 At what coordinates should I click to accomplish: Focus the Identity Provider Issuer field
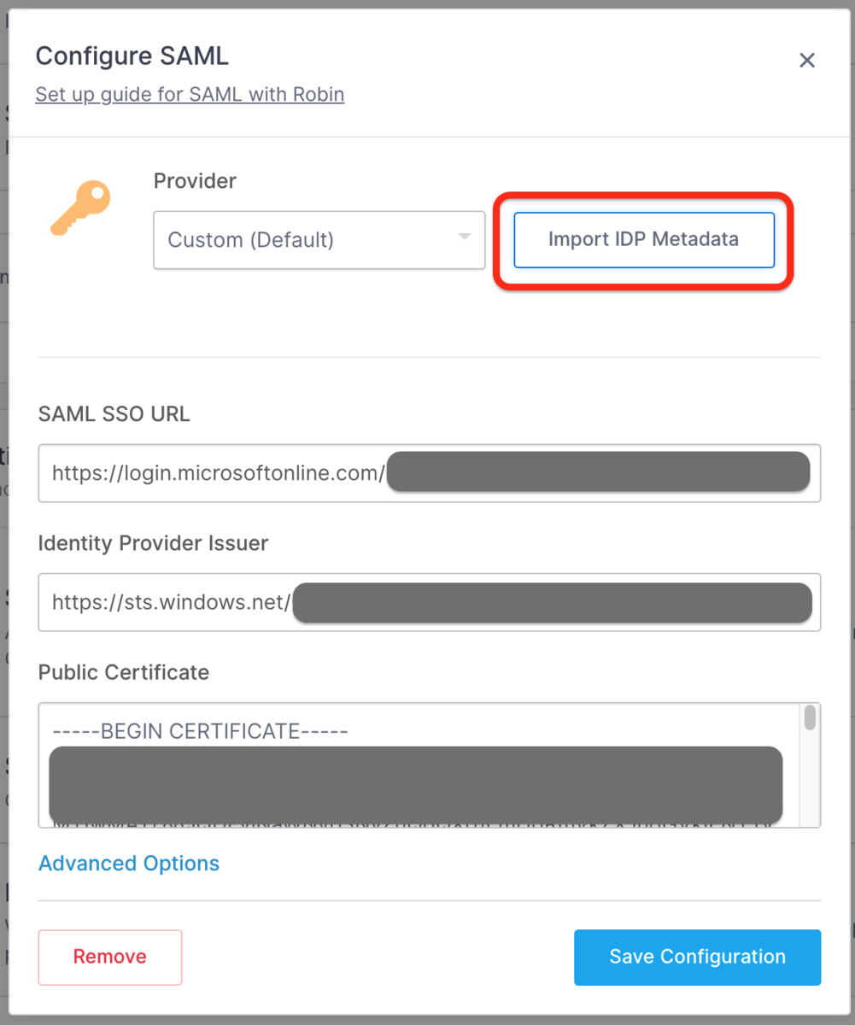coord(430,602)
